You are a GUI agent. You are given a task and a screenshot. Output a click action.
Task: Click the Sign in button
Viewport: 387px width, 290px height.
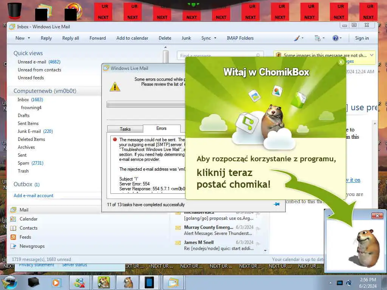click(362, 38)
